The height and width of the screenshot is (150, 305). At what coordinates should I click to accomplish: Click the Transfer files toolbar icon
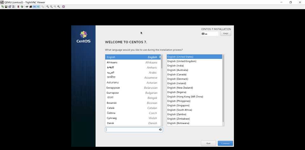pos(43,7)
